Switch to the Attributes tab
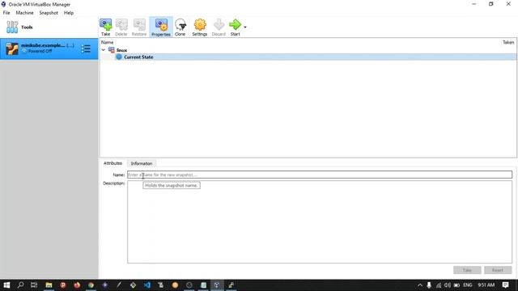 113,163
